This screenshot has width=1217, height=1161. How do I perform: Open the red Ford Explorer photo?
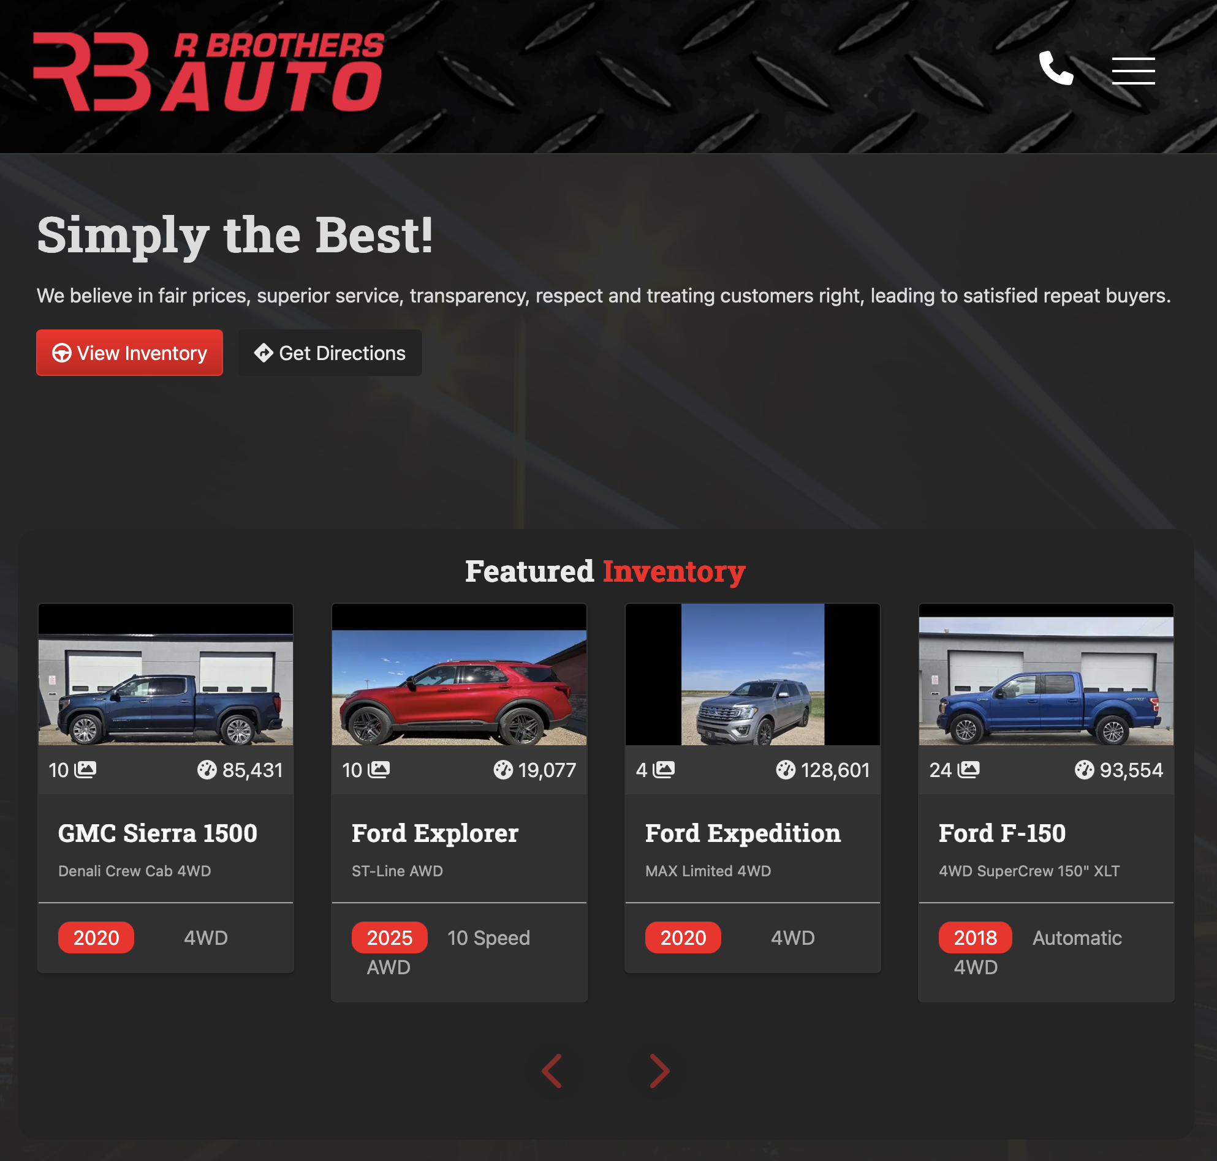tap(459, 675)
